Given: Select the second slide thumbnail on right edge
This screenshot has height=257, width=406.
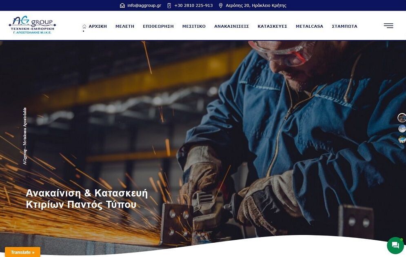Looking at the screenshot, I should tap(402, 128).
